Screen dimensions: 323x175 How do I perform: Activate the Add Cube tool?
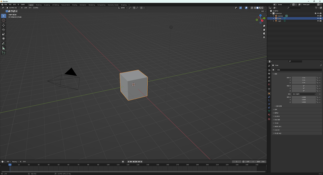[4, 53]
